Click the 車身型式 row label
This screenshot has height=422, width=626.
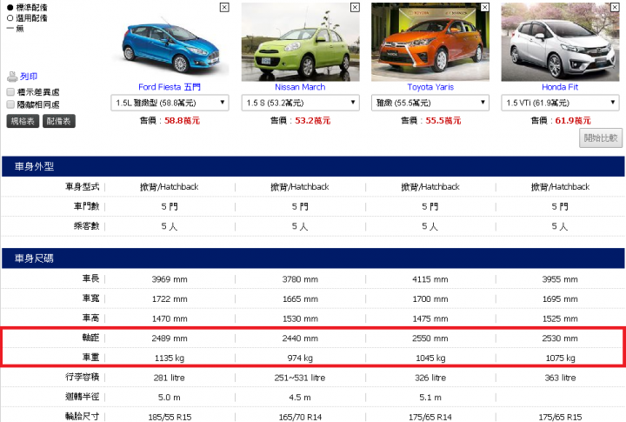click(x=83, y=186)
